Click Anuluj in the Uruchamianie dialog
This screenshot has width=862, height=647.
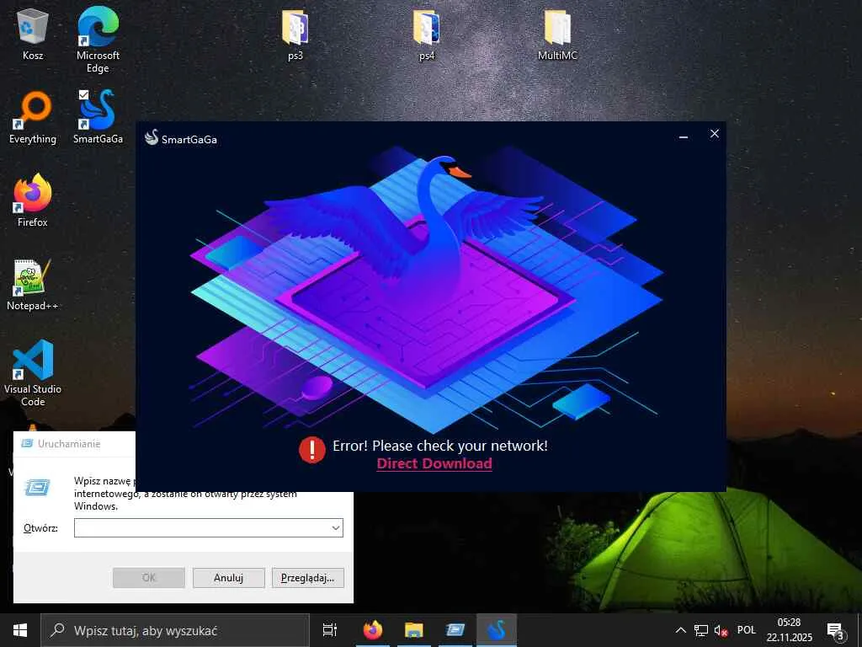click(x=229, y=578)
